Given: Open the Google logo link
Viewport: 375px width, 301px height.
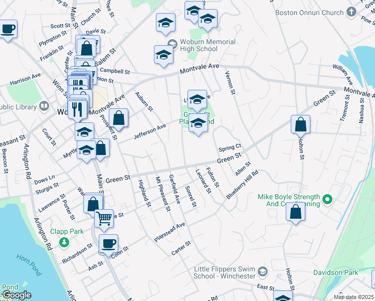Looking at the screenshot, I should pyautogui.click(x=17, y=295).
